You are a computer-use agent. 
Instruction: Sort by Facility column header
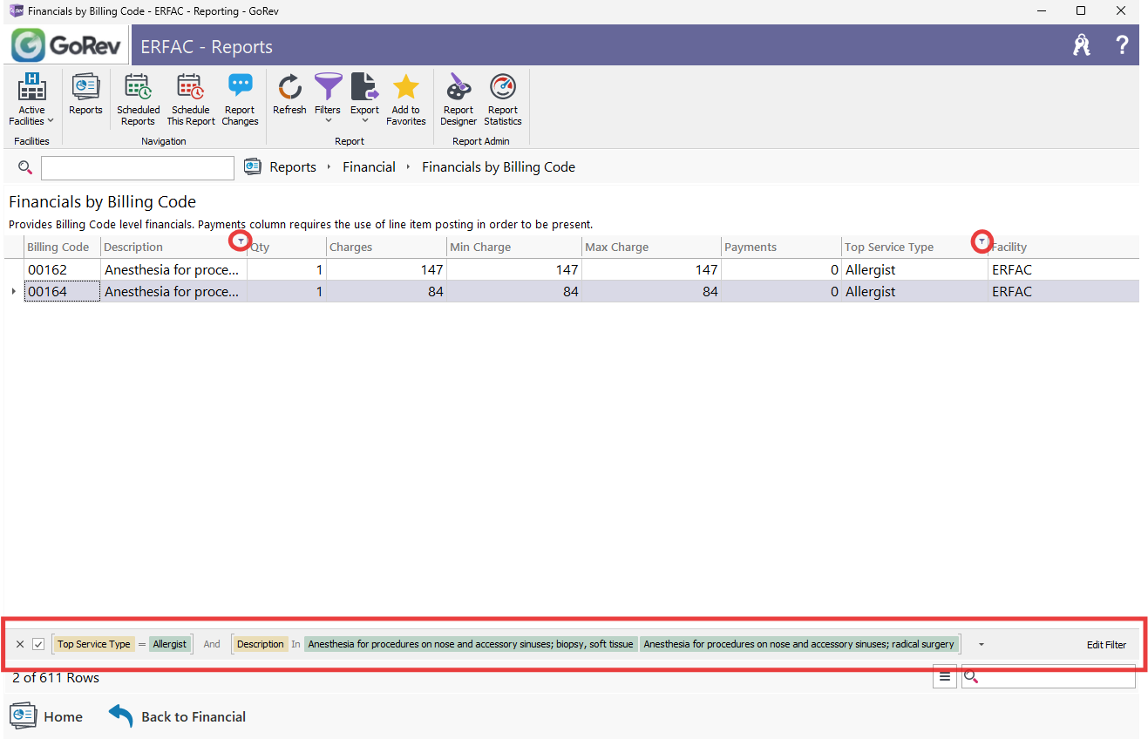pyautogui.click(x=1063, y=247)
